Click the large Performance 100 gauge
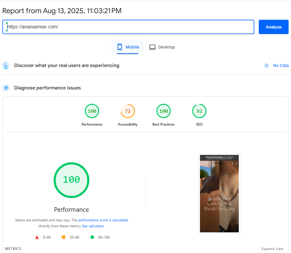 pyautogui.click(x=71, y=180)
